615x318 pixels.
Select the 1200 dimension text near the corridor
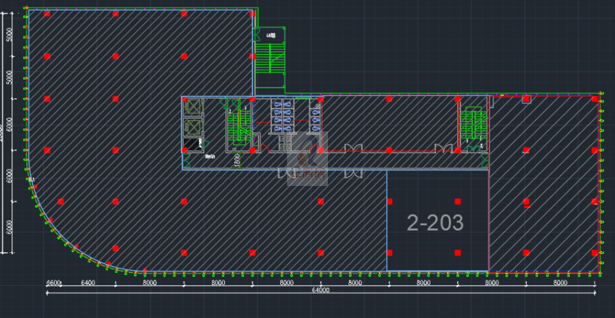(236, 159)
